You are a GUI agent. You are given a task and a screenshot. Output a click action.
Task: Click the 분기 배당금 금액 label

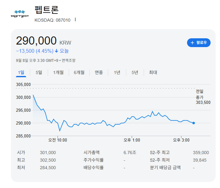pos(165,168)
